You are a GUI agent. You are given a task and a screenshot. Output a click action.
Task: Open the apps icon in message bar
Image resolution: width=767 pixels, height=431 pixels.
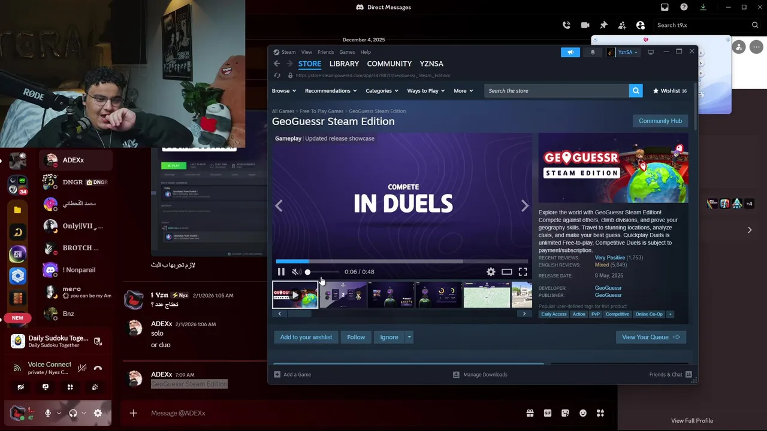(x=600, y=413)
